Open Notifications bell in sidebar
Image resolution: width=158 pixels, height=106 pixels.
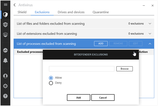(x=5, y=60)
